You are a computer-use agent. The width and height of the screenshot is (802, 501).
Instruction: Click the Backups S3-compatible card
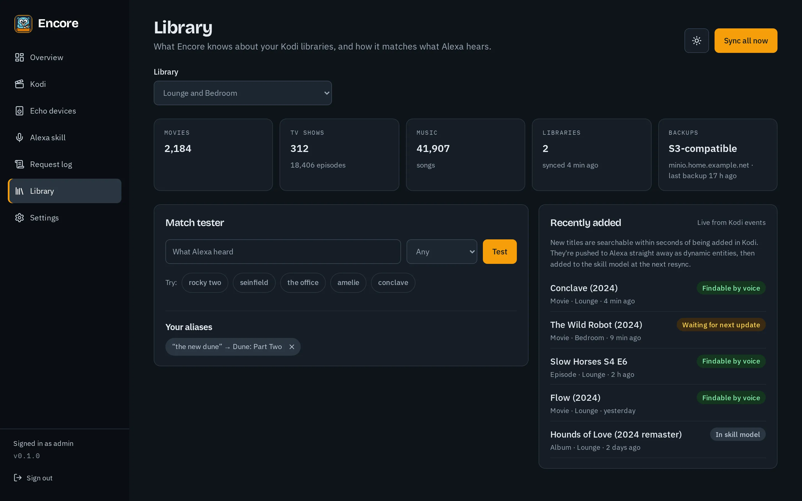coord(718,155)
